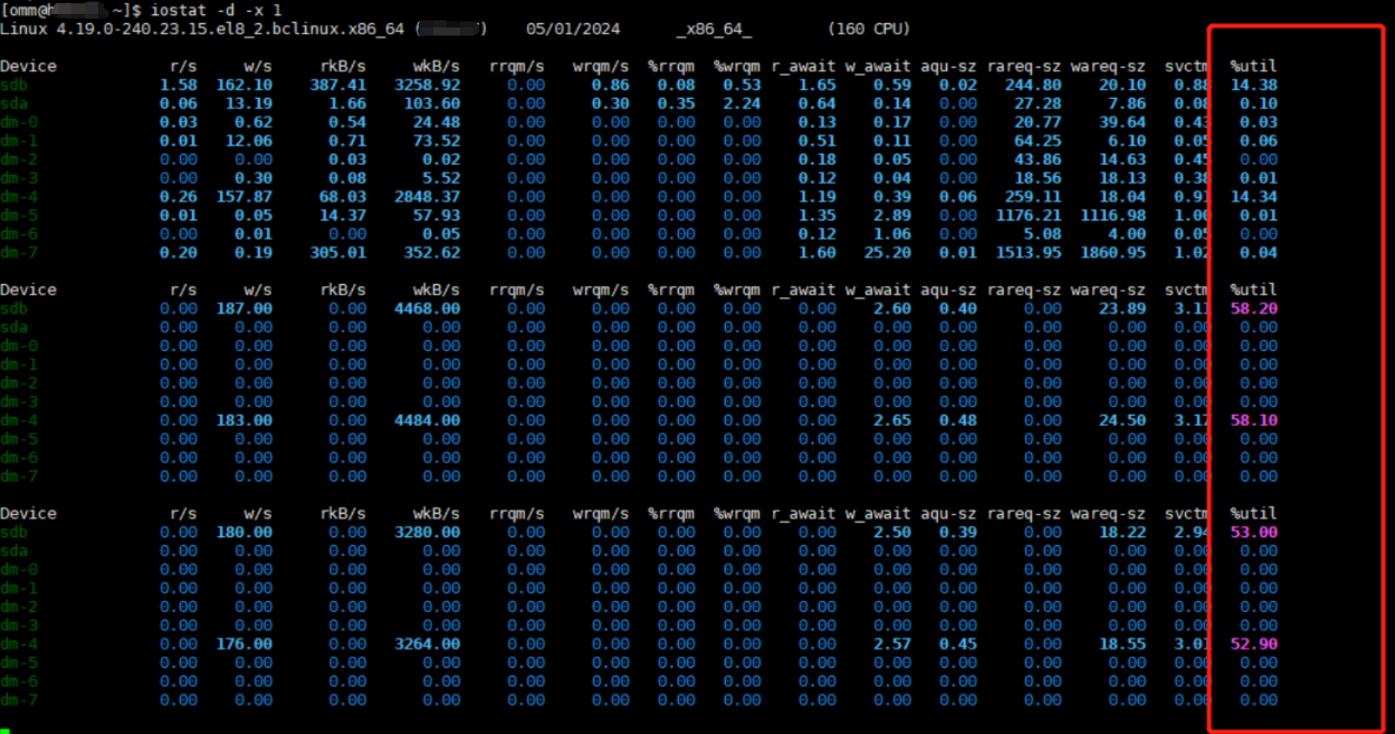
Task: Click the wkB/s value 4468.00
Action: pos(427,309)
